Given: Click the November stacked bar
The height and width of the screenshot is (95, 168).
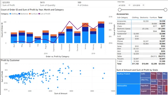Looking at the screenshot, I should 69,35.
